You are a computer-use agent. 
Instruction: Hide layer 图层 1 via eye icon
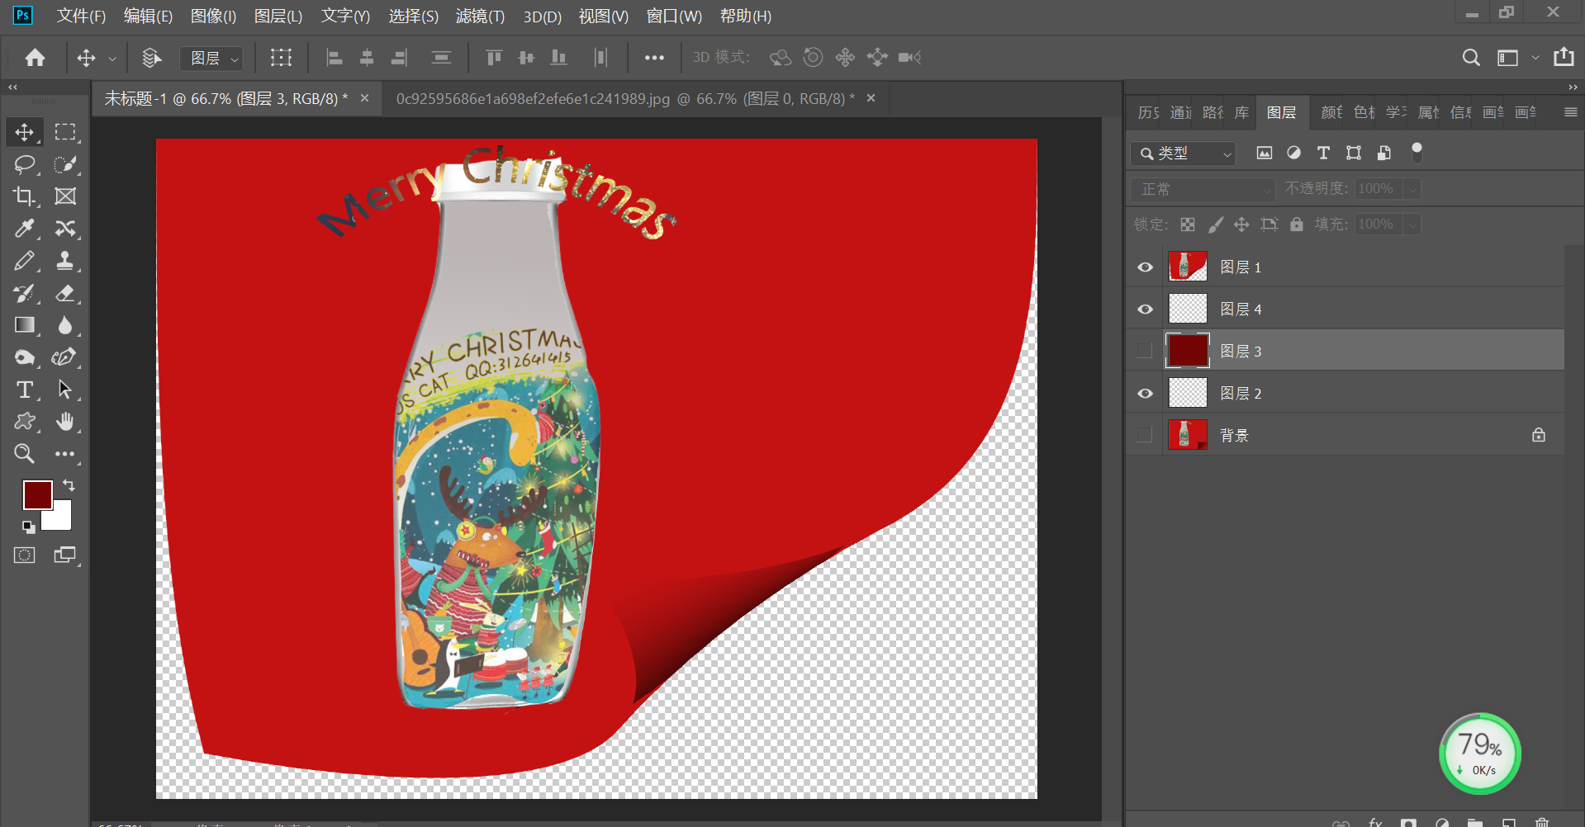pos(1145,267)
